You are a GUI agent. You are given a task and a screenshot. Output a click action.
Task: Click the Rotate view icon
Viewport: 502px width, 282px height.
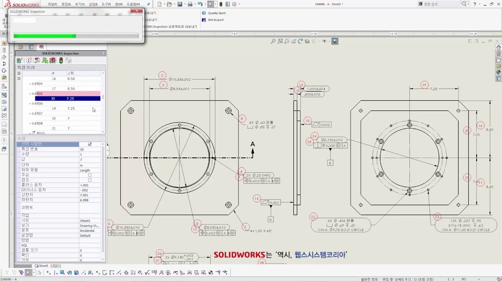300,41
